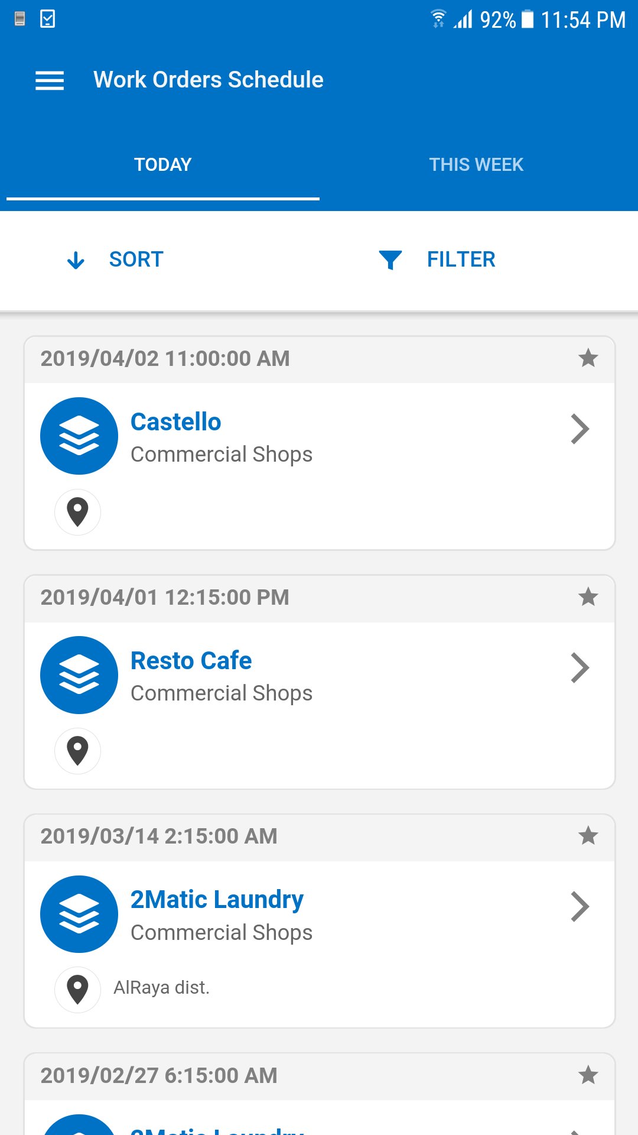
Task: Expand the Castello work order chevron
Action: pyautogui.click(x=580, y=429)
